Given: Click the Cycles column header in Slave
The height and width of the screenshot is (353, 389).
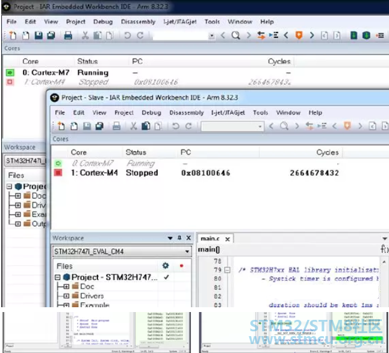Looking at the screenshot, I should click(327, 152).
